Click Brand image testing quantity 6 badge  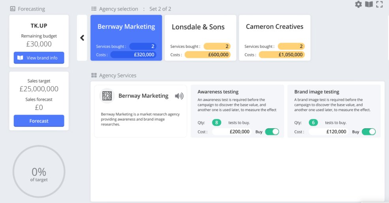point(313,122)
